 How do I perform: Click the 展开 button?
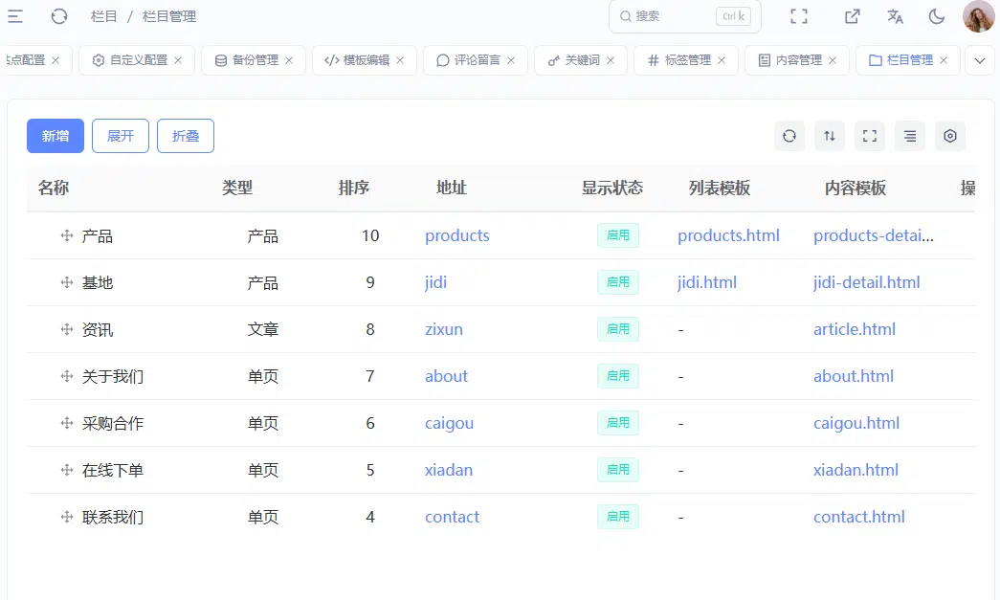pyautogui.click(x=121, y=136)
